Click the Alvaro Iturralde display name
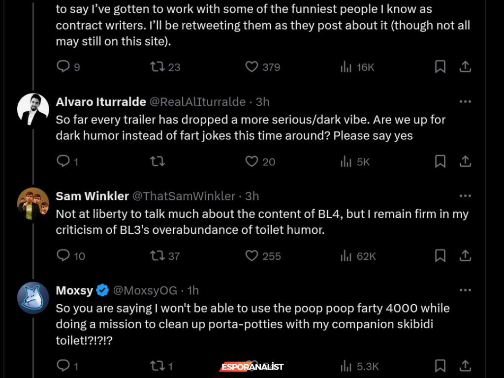The image size is (504, 378). pos(101,101)
